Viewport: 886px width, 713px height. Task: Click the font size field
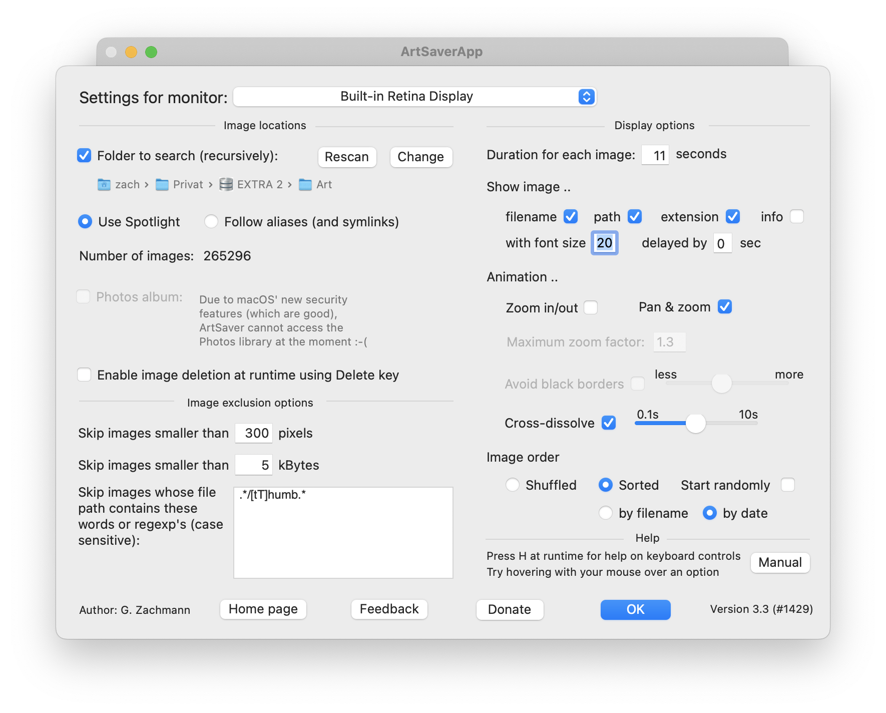(605, 243)
